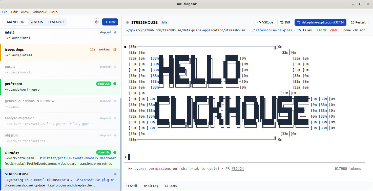
Task: Click the Idle status badge
Action: tap(165, 22)
